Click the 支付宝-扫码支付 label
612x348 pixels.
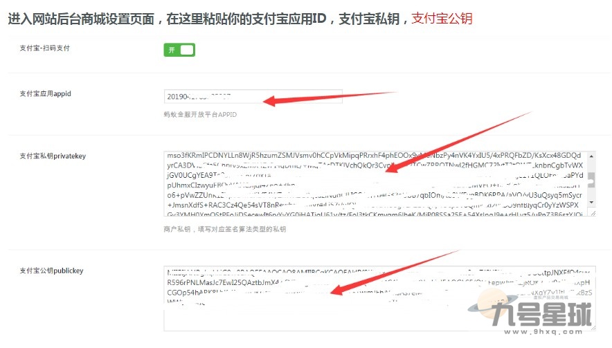pyautogui.click(x=45, y=48)
